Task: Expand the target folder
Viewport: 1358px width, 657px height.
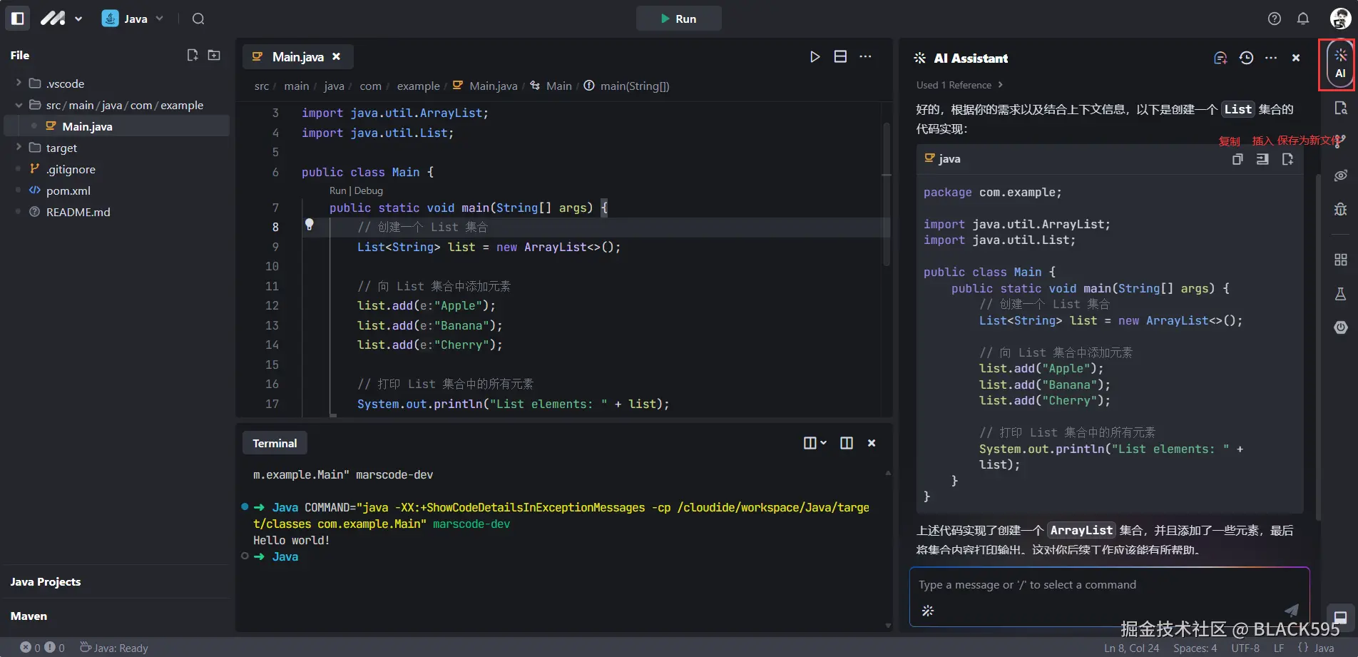Action: 61,148
